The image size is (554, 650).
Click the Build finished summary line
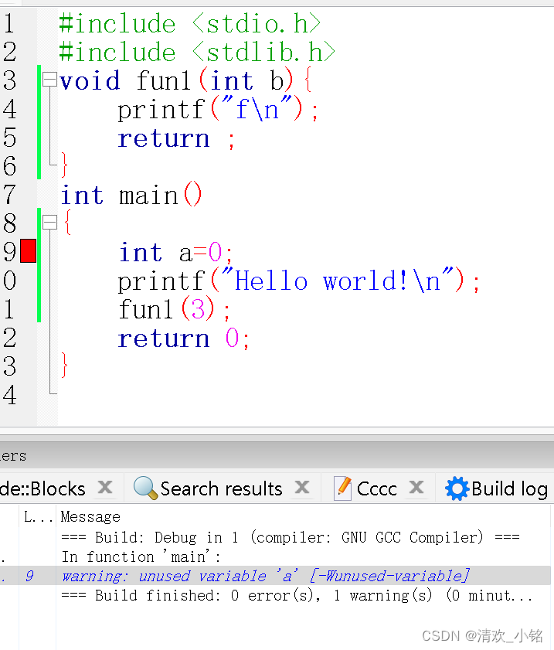click(x=297, y=595)
